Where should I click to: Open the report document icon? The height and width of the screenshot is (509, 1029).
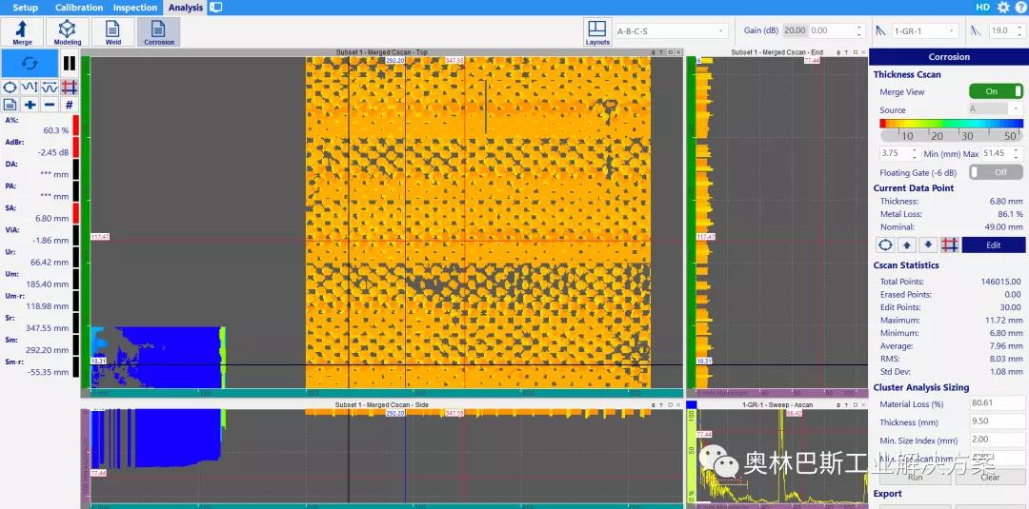coord(10,104)
